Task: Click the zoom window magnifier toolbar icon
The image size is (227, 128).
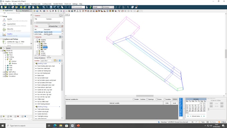Action: [47, 7]
